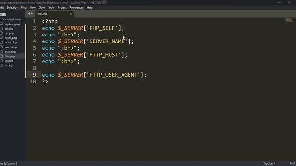296x166 pixels.
Task: Click 'HTTP_HOST' string on line 6
Action: pyautogui.click(x=104, y=55)
